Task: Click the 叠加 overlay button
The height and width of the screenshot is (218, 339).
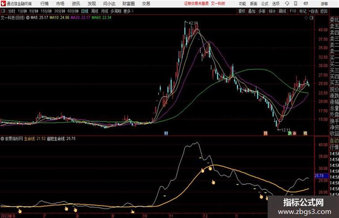Action: click(252, 11)
